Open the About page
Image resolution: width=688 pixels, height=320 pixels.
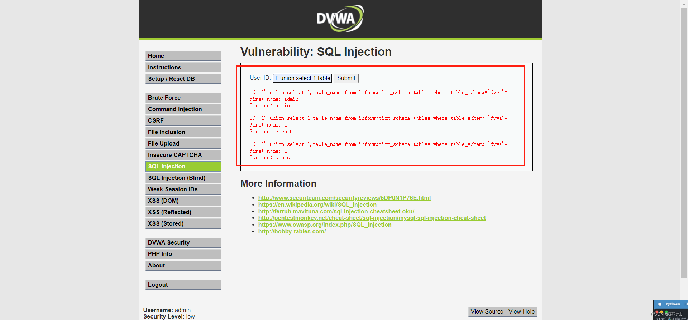click(183, 265)
